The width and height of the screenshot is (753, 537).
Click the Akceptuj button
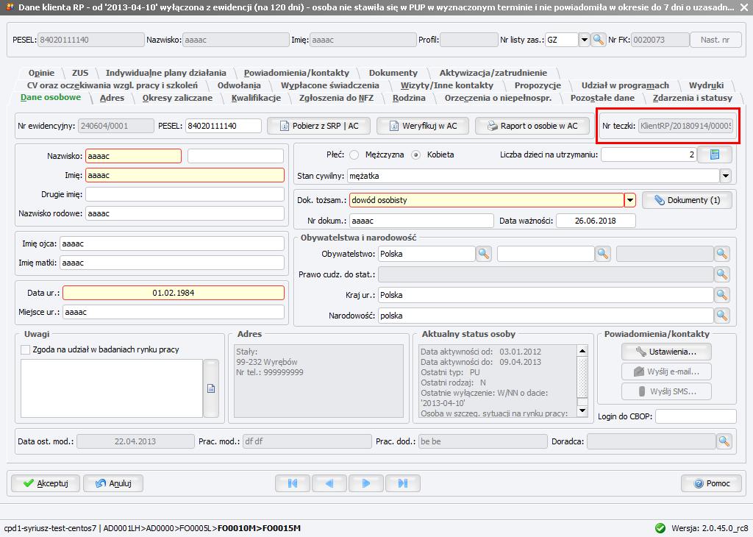point(46,483)
